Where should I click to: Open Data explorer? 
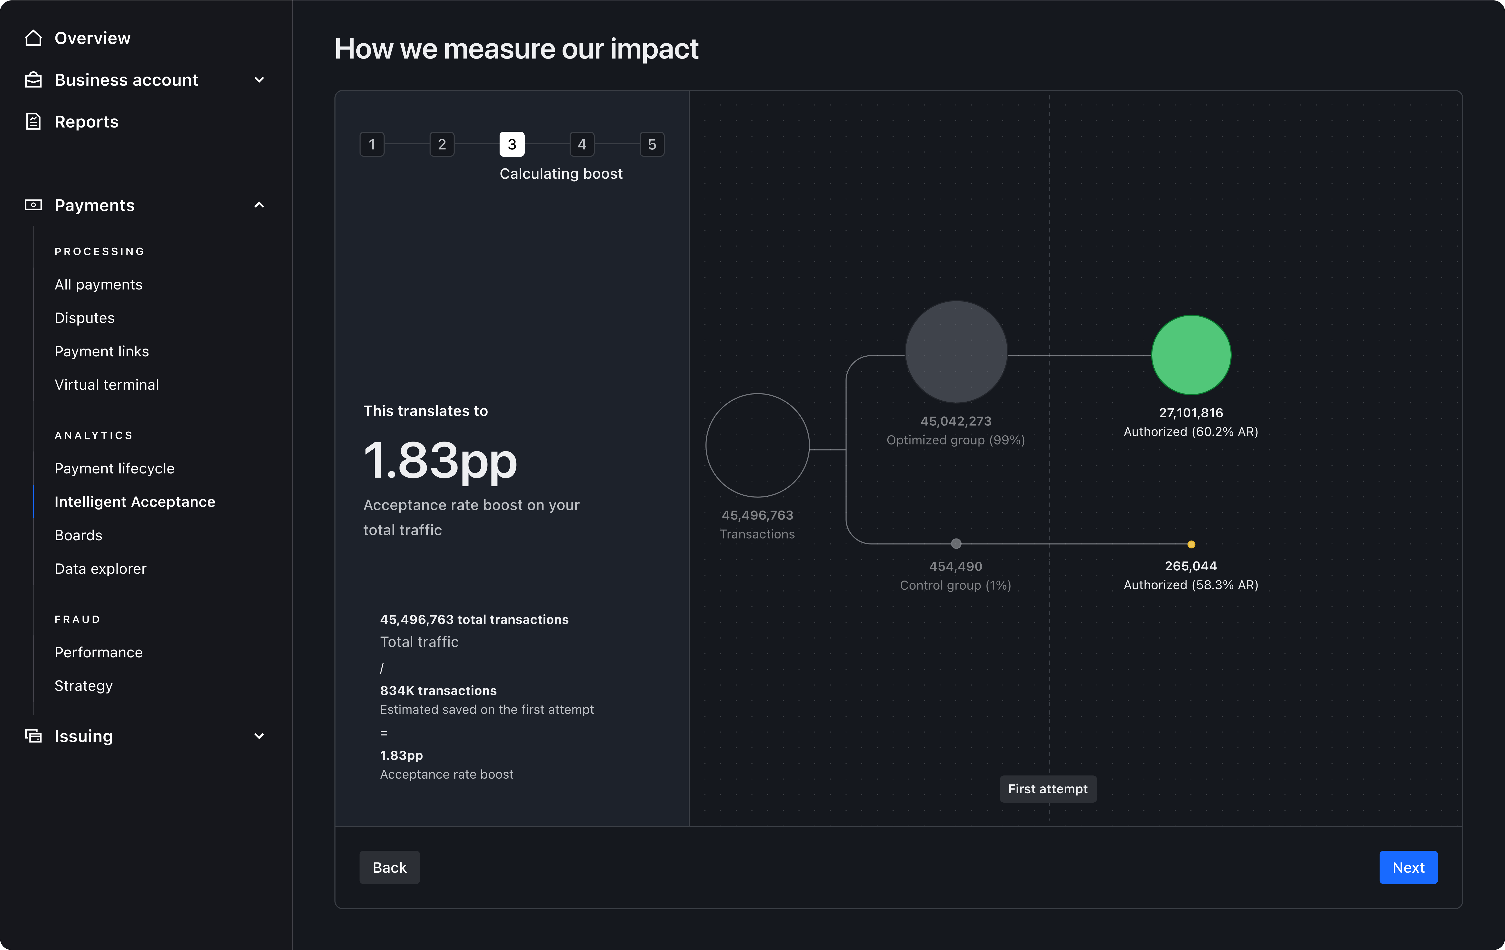[x=100, y=569]
